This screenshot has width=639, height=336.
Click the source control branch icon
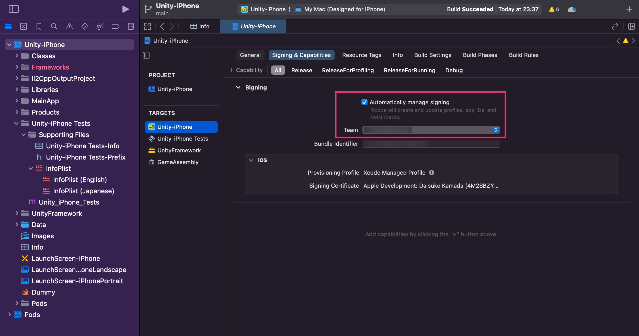148,9
